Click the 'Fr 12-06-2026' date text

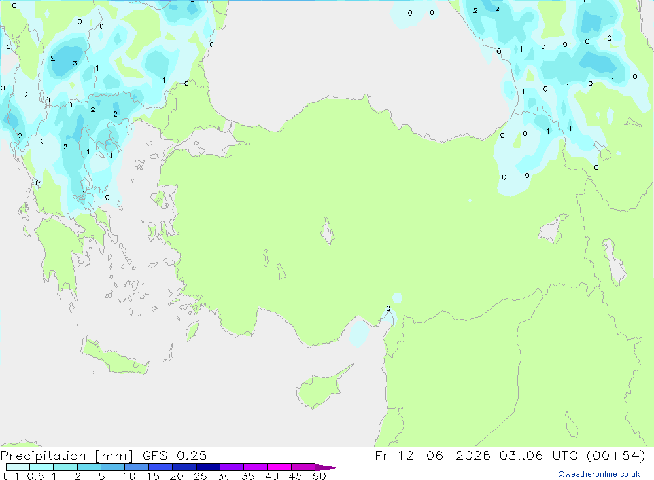[x=432, y=455]
